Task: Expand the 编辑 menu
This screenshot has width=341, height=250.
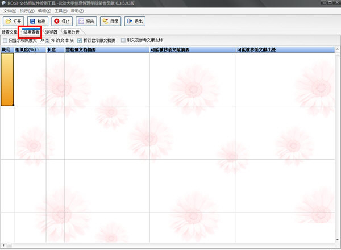Action: 44,11
